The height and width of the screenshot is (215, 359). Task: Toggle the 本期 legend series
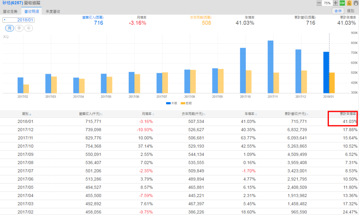pyautogui.click(x=171, y=103)
